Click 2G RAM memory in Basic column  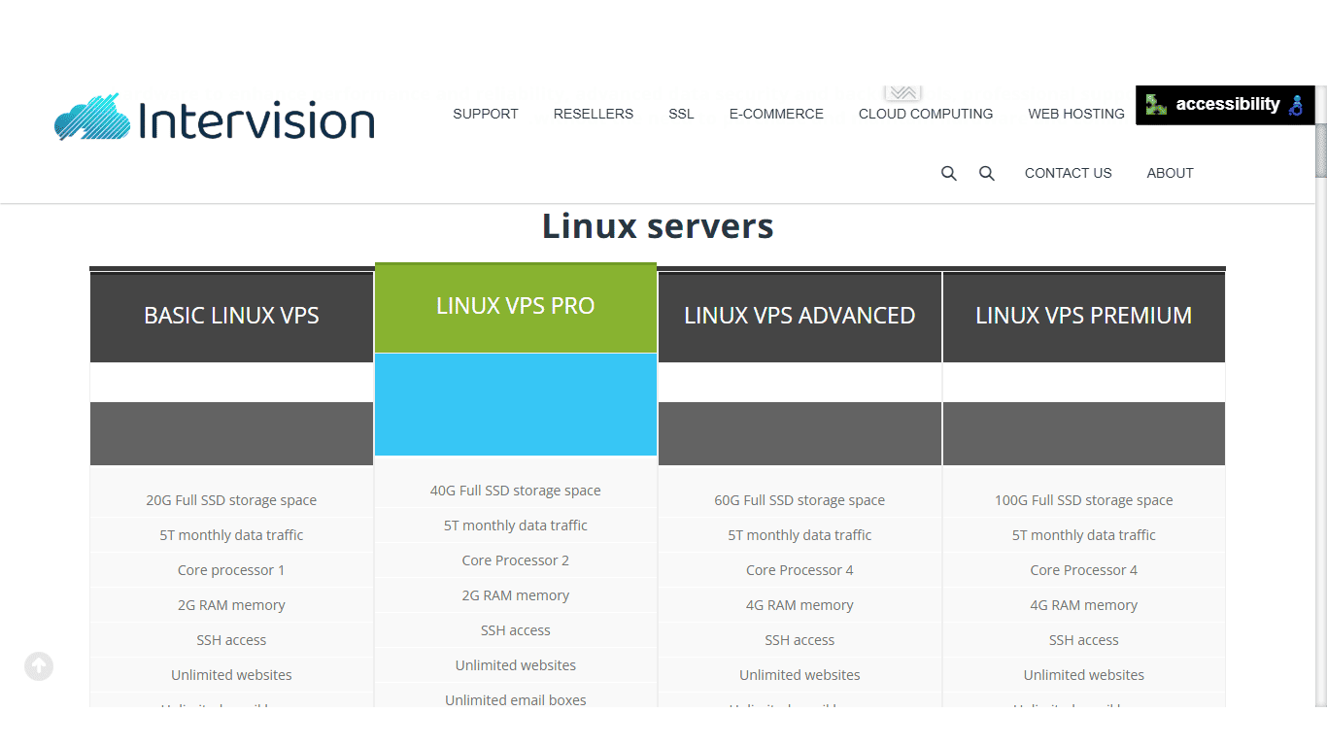(x=231, y=605)
